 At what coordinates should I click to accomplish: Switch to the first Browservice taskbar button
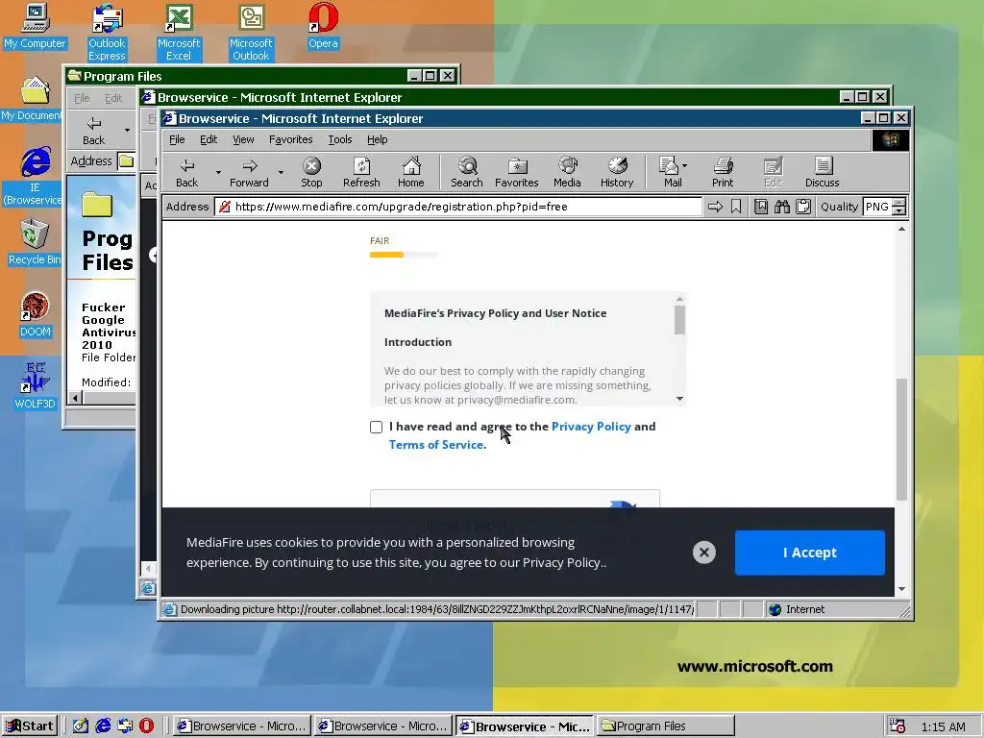pyautogui.click(x=241, y=726)
